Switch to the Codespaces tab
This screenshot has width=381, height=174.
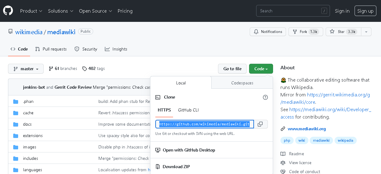pyautogui.click(x=242, y=83)
